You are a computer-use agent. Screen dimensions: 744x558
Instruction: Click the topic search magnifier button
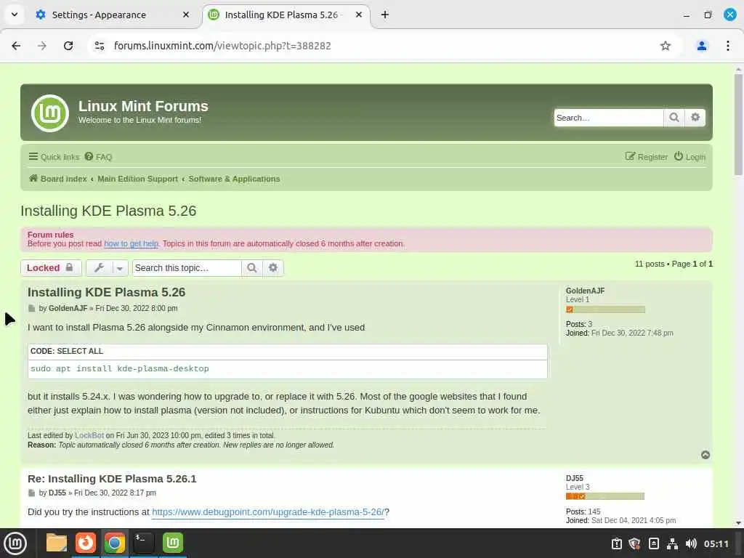point(252,267)
